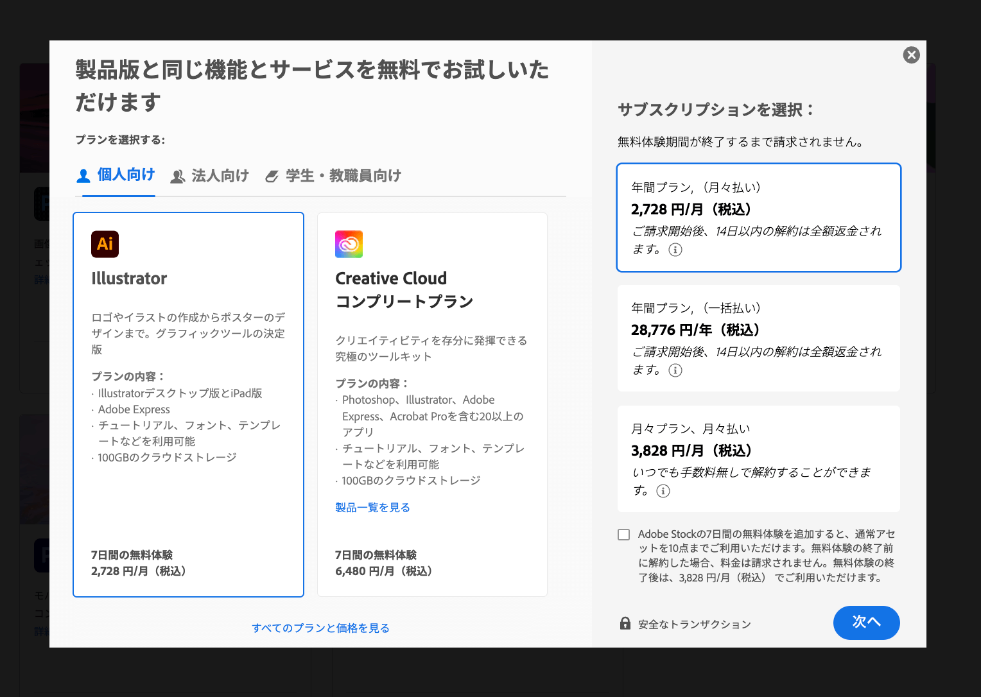Screen dimensions: 981x697
Task: Click the person icon on 個人向け tab
Action: (x=83, y=176)
